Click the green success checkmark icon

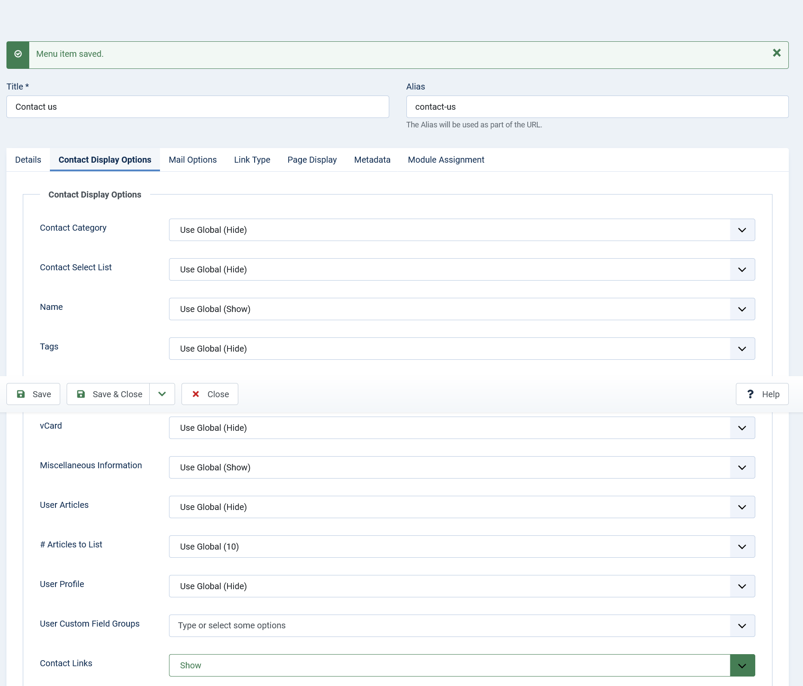tap(18, 54)
